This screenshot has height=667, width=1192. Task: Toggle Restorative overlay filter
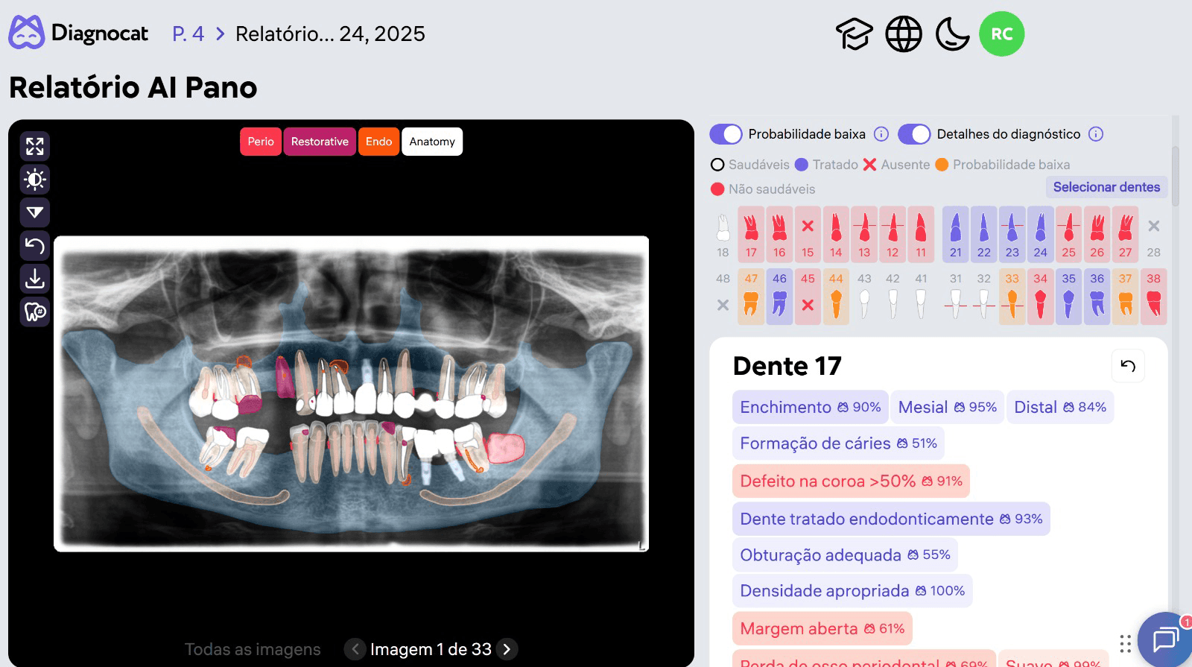[320, 142]
